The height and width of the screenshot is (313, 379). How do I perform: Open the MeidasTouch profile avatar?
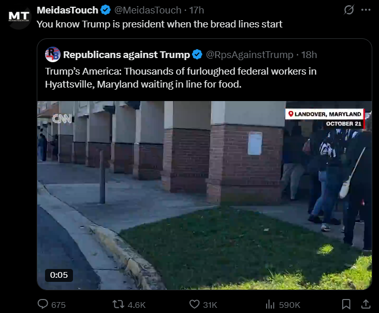[x=19, y=18]
